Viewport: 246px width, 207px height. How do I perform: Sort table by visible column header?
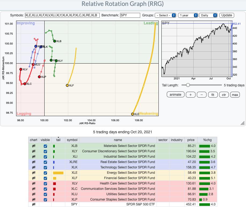click(45, 140)
